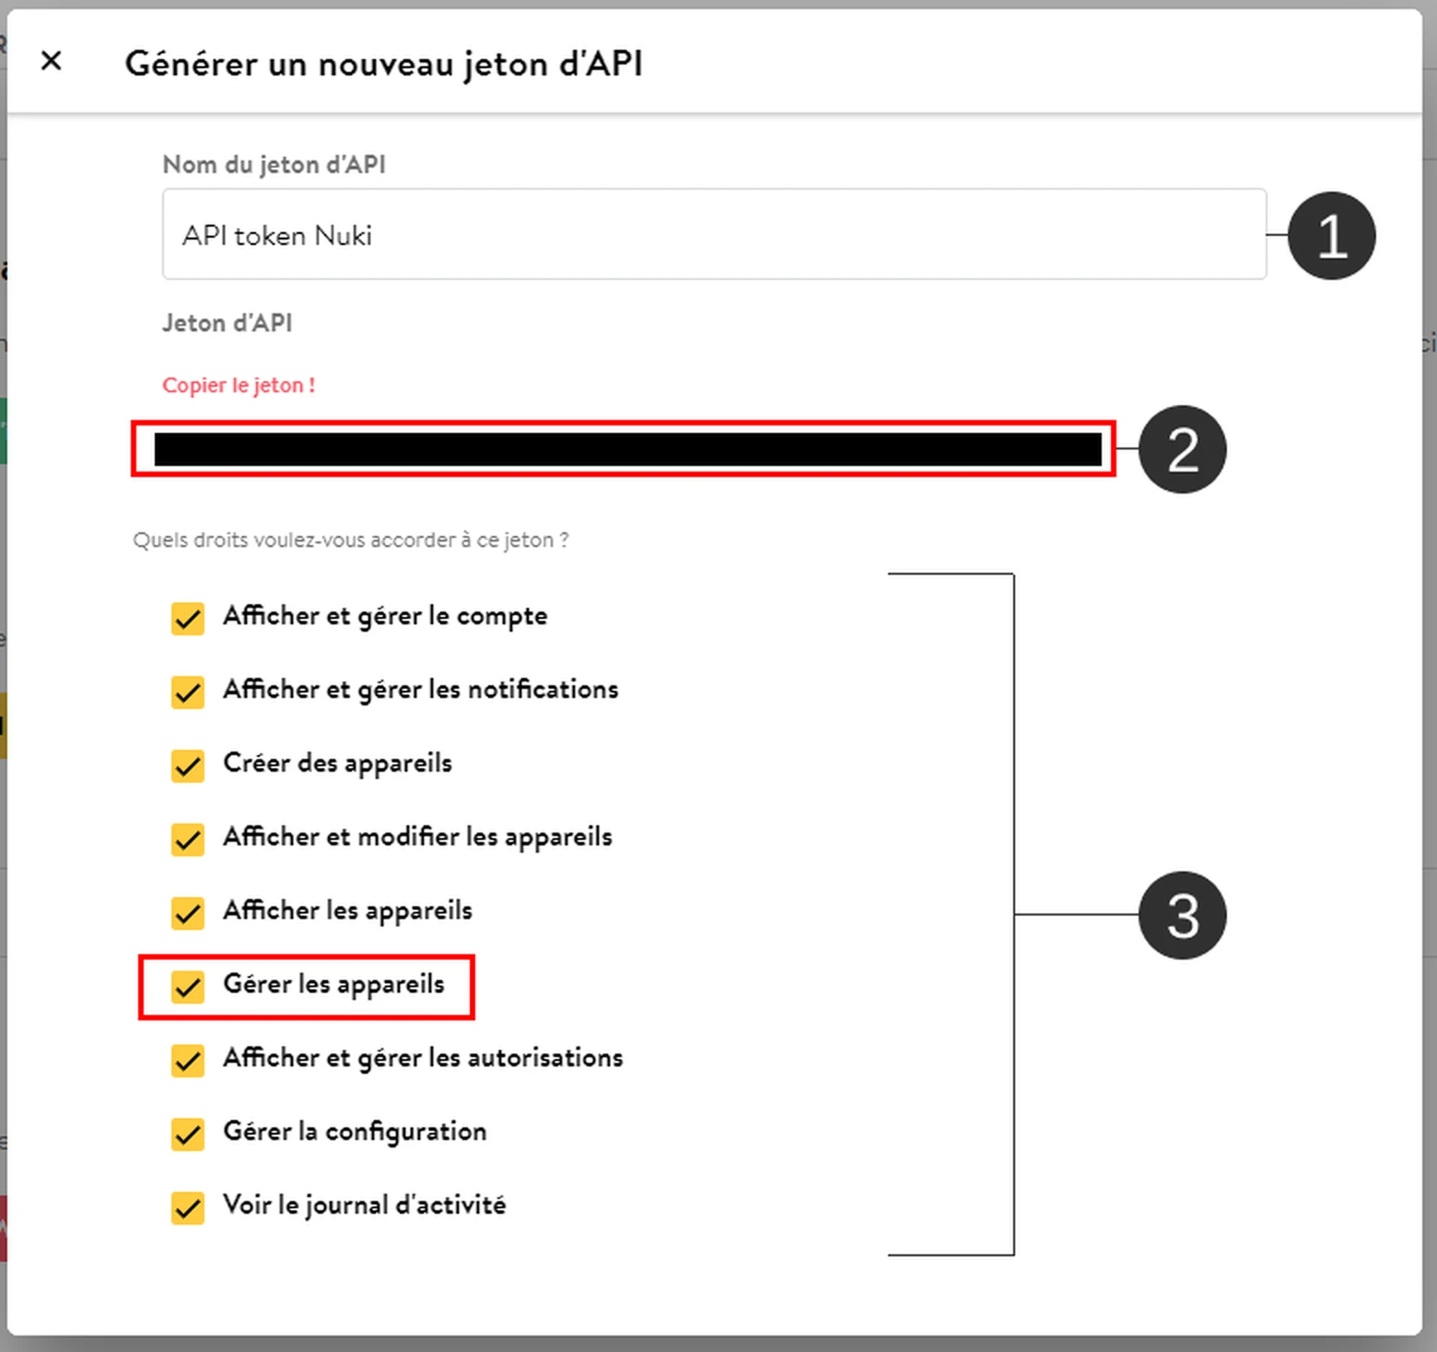The height and width of the screenshot is (1352, 1437).
Task: Click the 'Jeton d'API' label
Action: [228, 322]
